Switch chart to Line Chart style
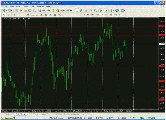The image size is (166, 120). (86, 10)
